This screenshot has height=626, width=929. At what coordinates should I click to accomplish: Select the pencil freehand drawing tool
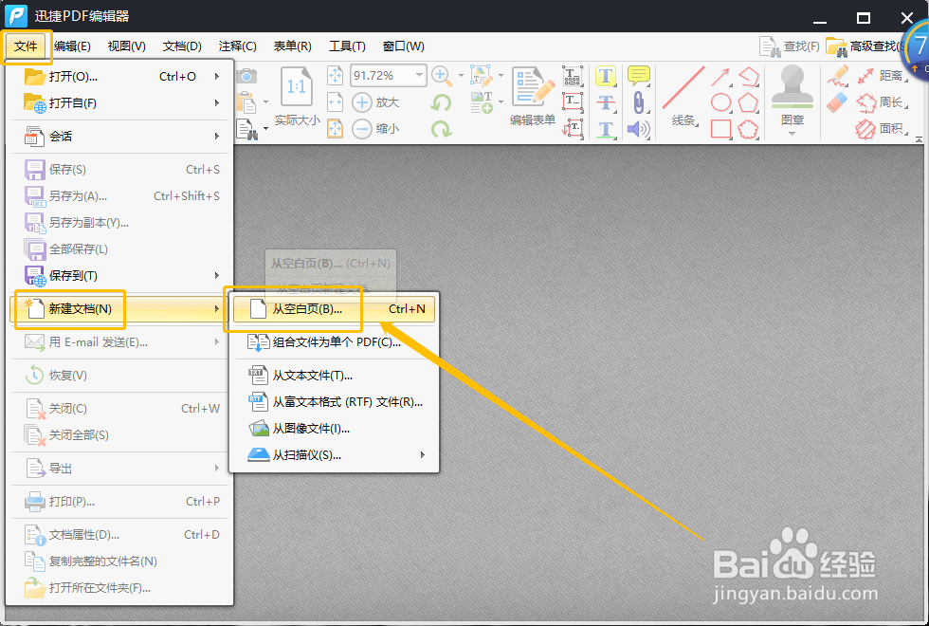pyautogui.click(x=838, y=76)
